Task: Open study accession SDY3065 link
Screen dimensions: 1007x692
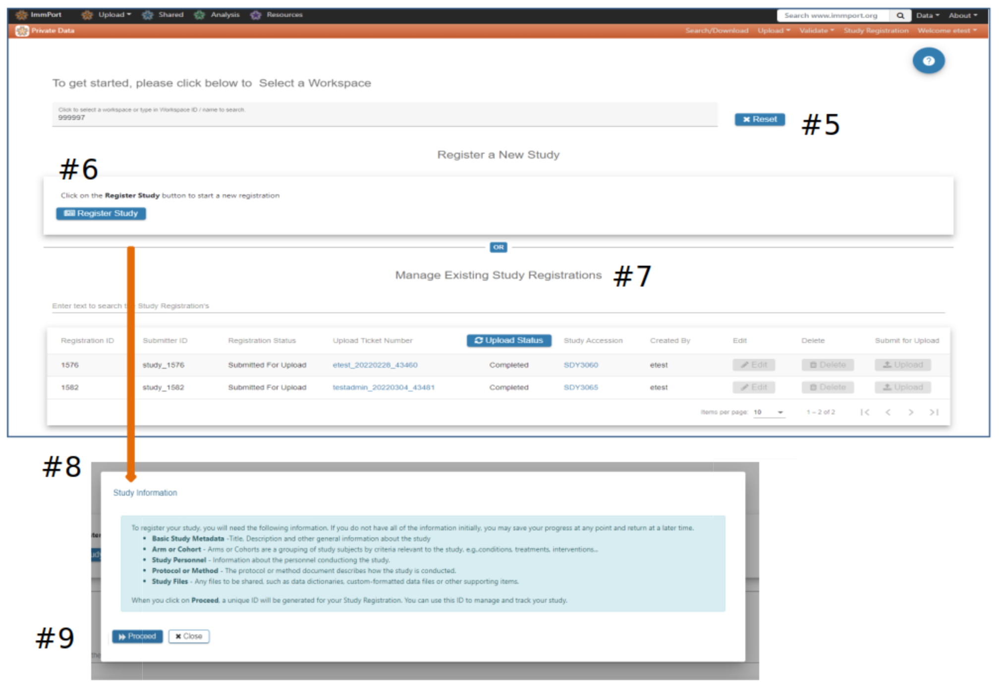Action: 581,387
